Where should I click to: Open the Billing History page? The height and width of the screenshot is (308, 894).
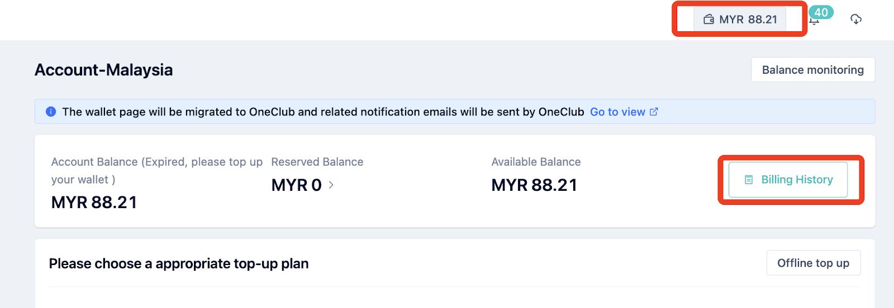pyautogui.click(x=788, y=180)
